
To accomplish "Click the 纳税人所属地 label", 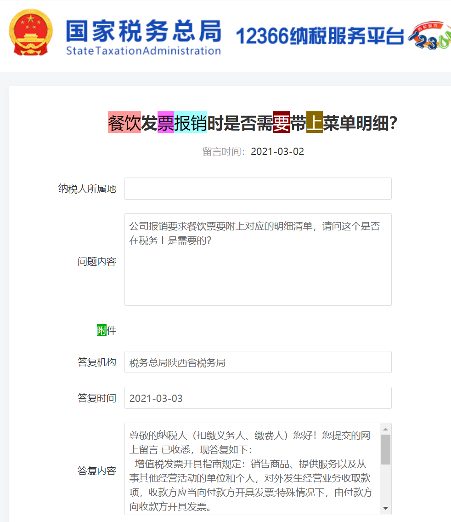I will click(87, 189).
